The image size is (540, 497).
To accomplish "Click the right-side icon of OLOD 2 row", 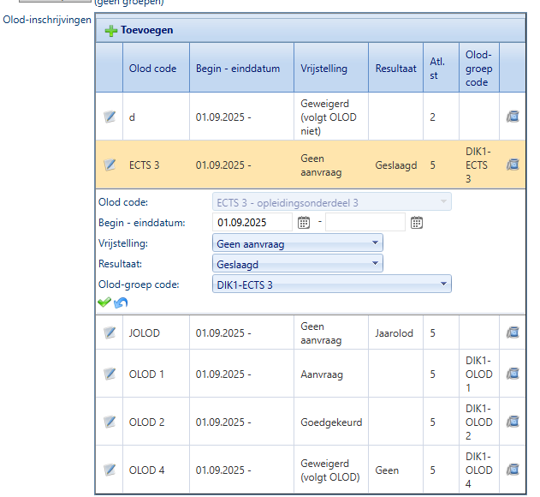I will point(512,422).
